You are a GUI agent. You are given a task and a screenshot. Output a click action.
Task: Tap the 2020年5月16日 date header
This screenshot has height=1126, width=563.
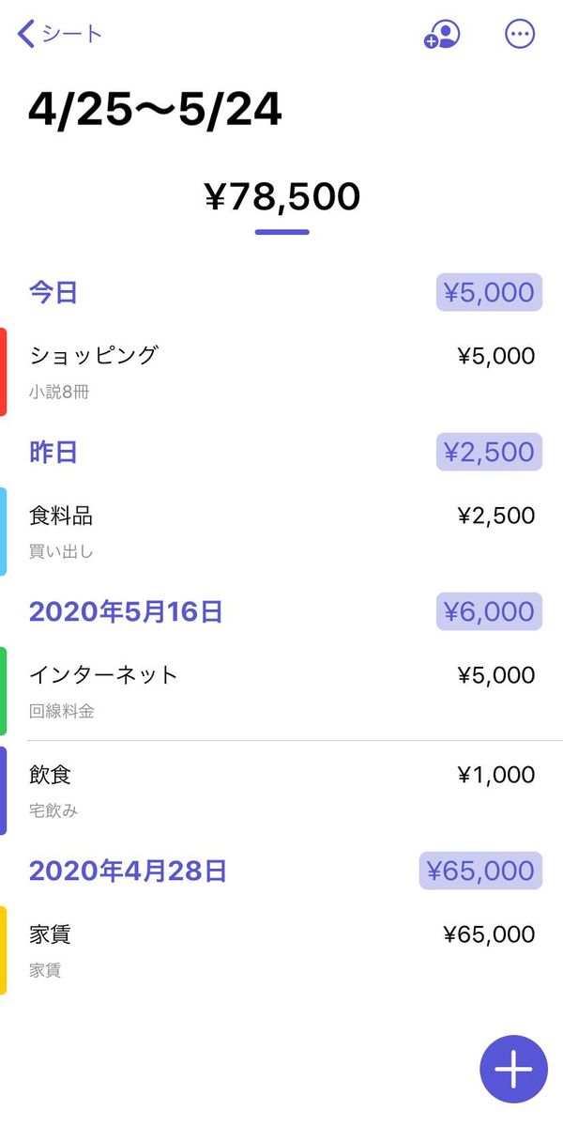point(126,611)
